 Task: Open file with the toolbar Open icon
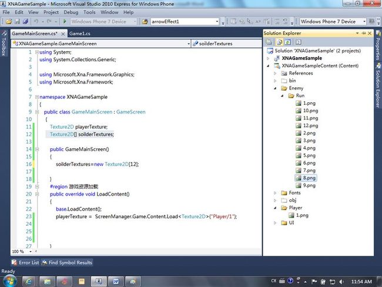point(9,21)
